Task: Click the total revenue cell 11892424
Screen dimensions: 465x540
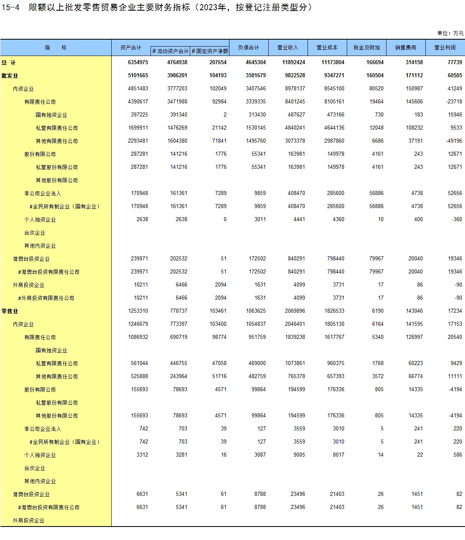Action: [293, 63]
